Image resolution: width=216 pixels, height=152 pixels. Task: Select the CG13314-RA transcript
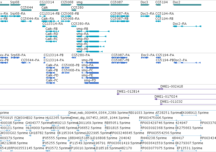click(x=44, y=26)
